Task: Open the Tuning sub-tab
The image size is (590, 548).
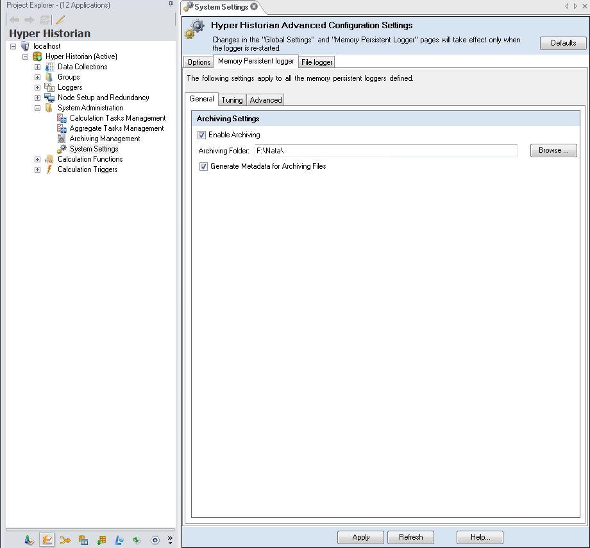Action: pyautogui.click(x=232, y=100)
